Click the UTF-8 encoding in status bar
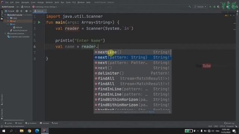Screen dimensions: 239x134 (x=222, y=126)
